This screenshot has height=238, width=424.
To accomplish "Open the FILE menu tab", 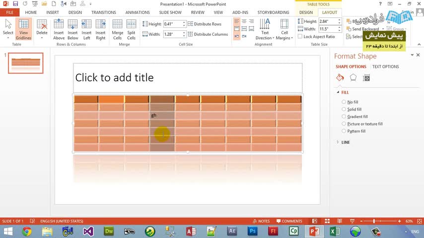I will (x=10, y=12).
